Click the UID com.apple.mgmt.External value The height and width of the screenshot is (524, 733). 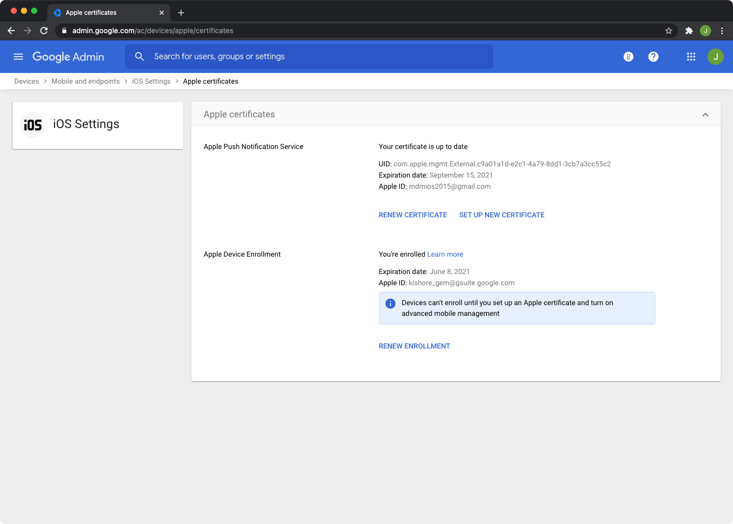(502, 164)
